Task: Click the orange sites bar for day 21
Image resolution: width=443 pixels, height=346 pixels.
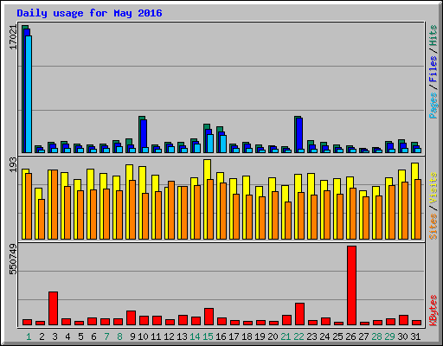Action: coord(288,221)
